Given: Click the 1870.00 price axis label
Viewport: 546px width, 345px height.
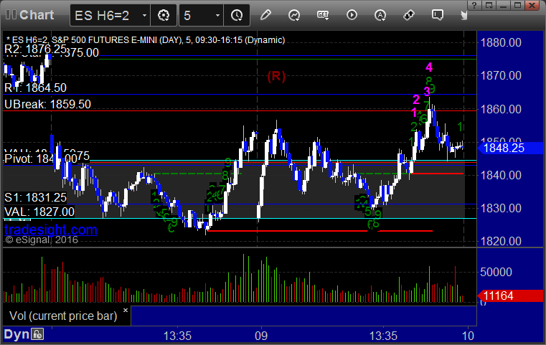Looking at the screenshot, I should (501, 75).
